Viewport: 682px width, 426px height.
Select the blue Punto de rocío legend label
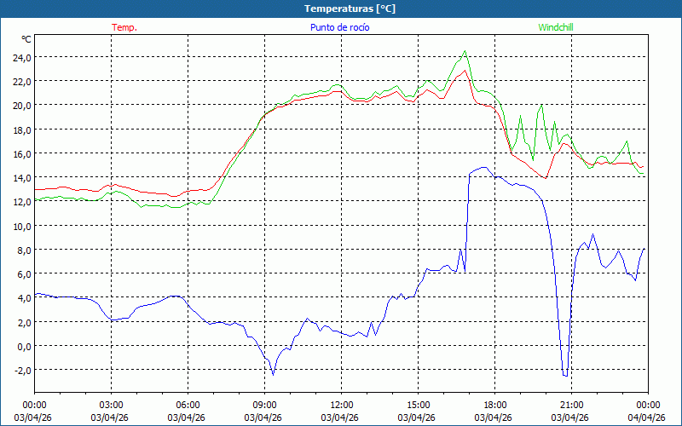point(339,27)
